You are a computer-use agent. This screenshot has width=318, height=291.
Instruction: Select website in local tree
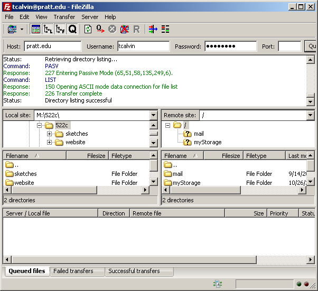point(76,143)
